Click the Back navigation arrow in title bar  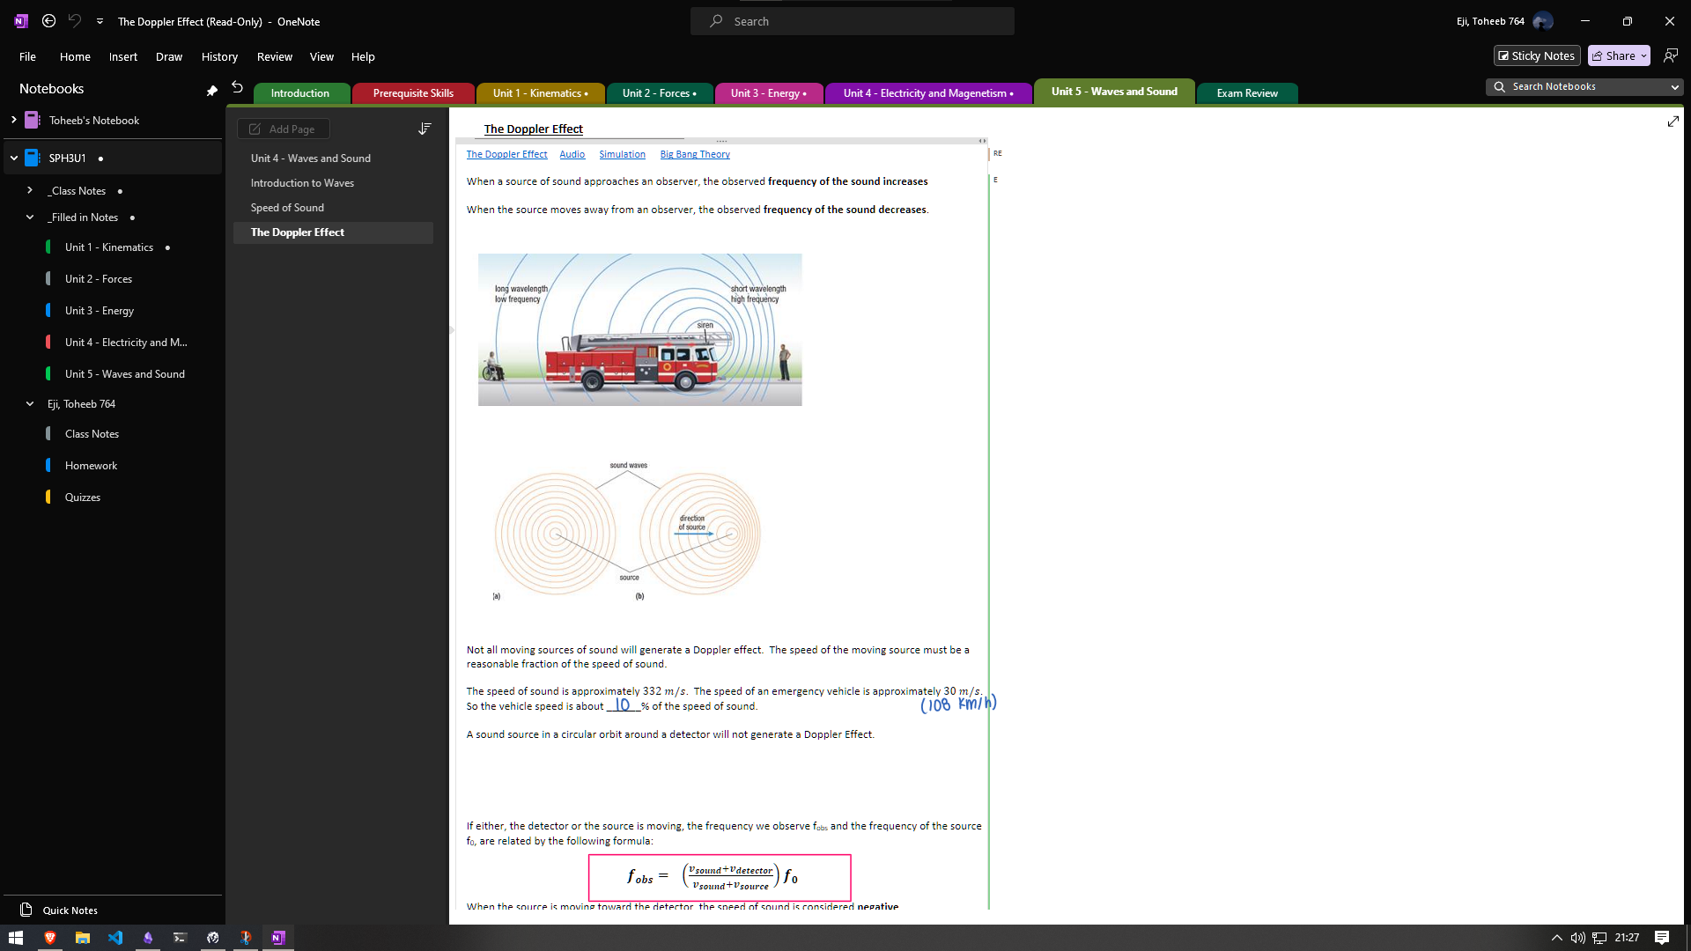pyautogui.click(x=49, y=21)
